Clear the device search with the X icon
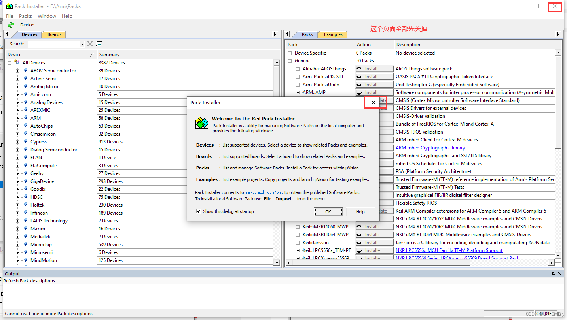 click(90, 44)
